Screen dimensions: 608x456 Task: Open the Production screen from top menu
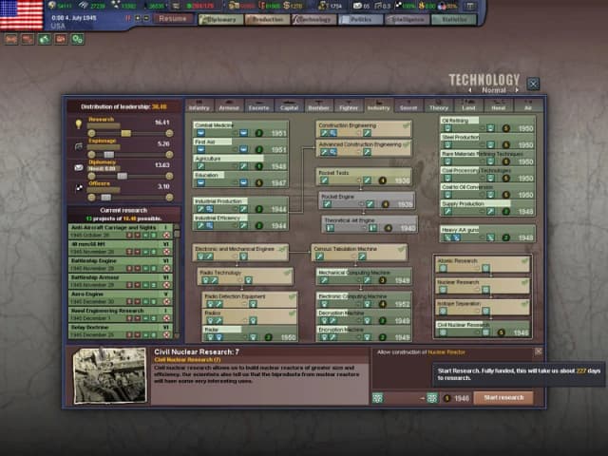pos(268,19)
